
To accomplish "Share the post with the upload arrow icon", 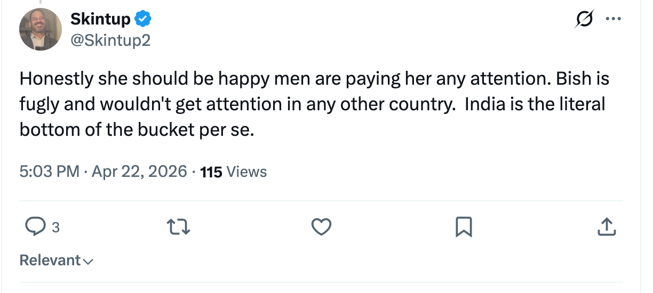I will (x=606, y=227).
